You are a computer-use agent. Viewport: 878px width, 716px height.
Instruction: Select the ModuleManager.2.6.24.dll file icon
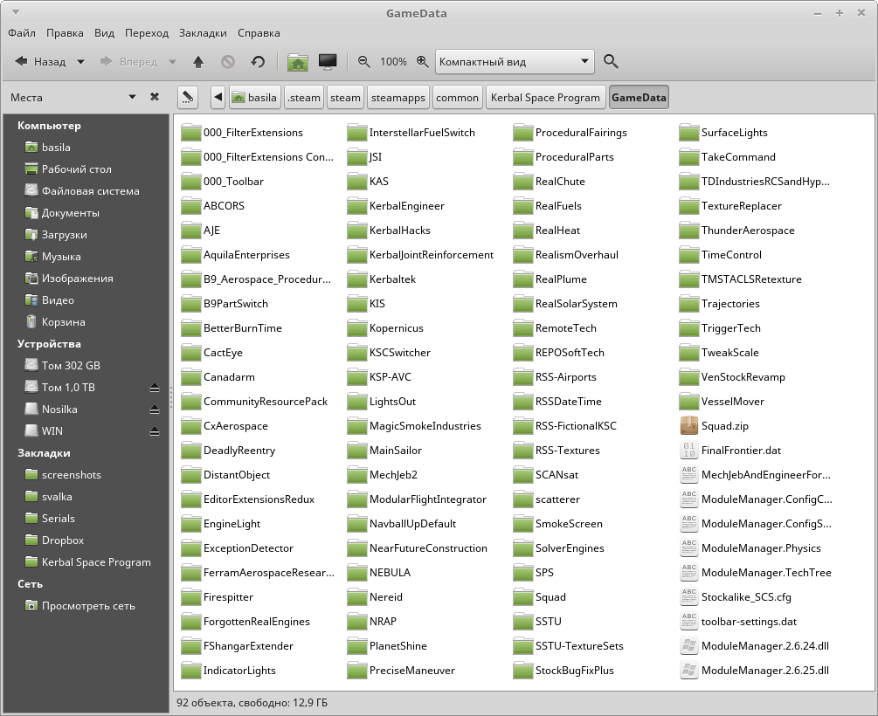(688, 646)
